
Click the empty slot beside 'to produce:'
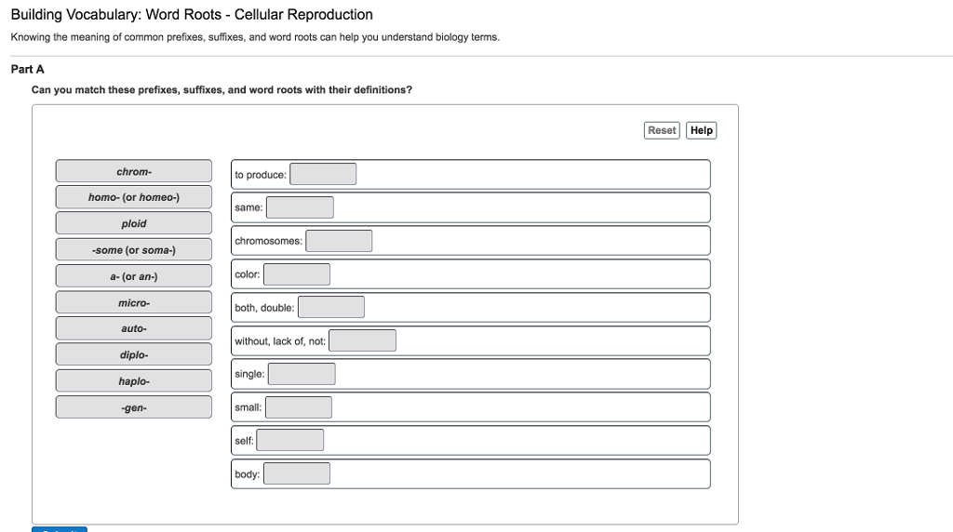coord(323,174)
